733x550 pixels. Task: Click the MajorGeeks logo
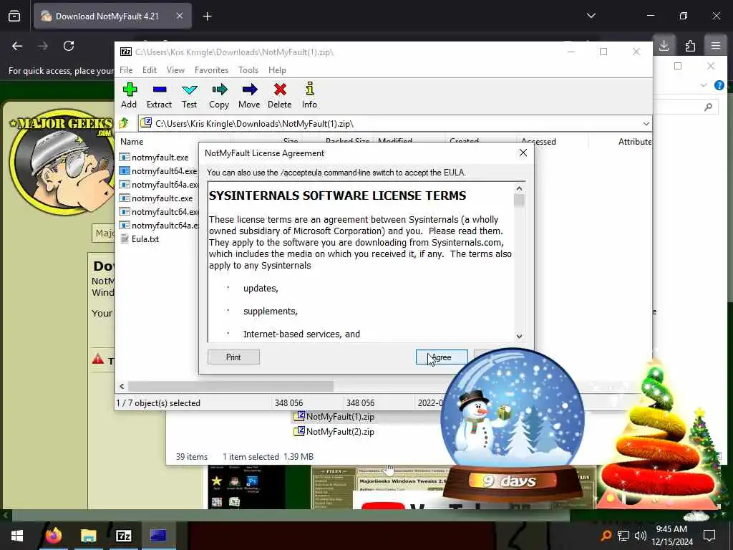(62, 162)
